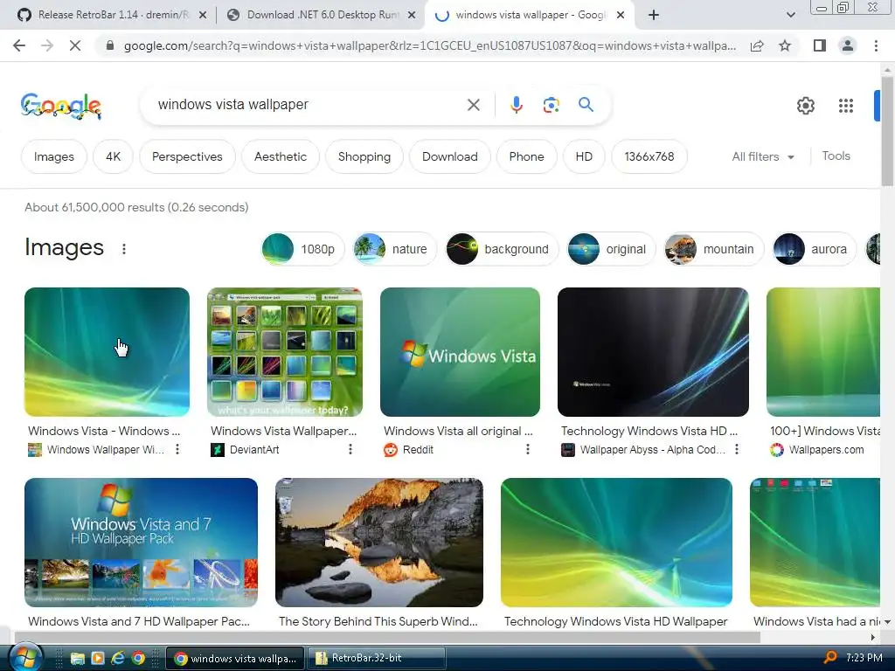The image size is (895, 671).
Task: Select the Shopping filter chip
Action: 364,157
